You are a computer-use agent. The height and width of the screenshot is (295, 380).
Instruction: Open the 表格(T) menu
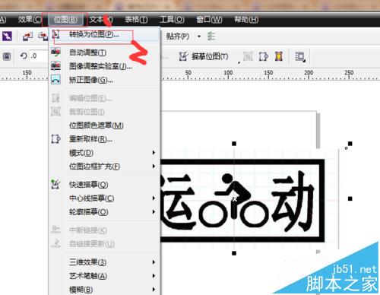pyautogui.click(x=136, y=20)
